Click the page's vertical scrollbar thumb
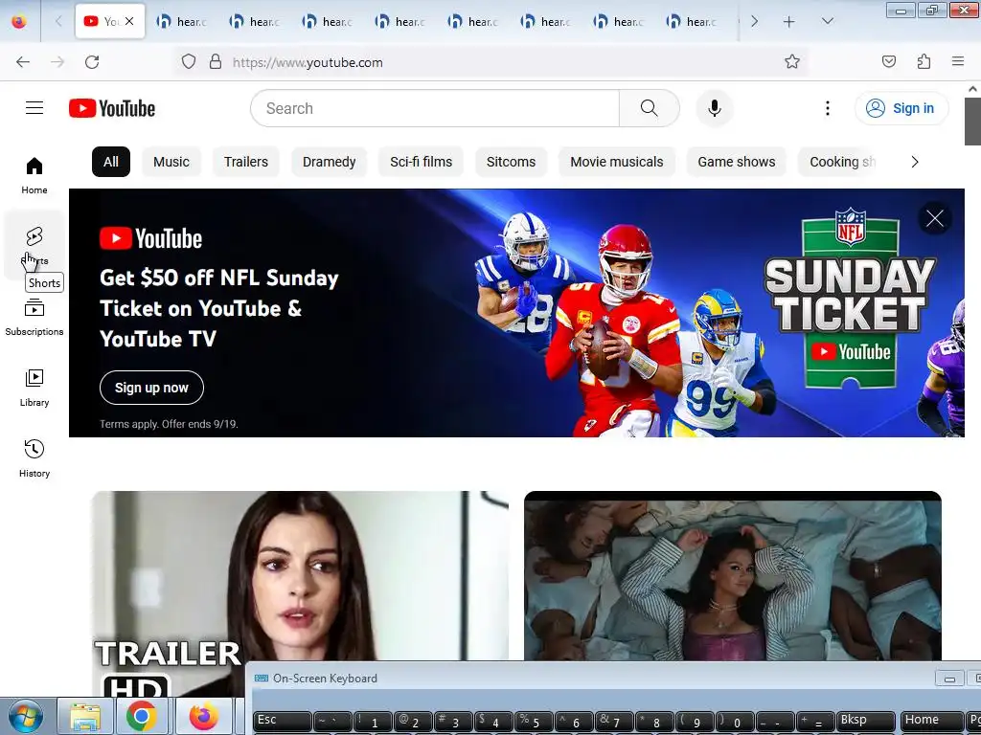 click(x=973, y=122)
